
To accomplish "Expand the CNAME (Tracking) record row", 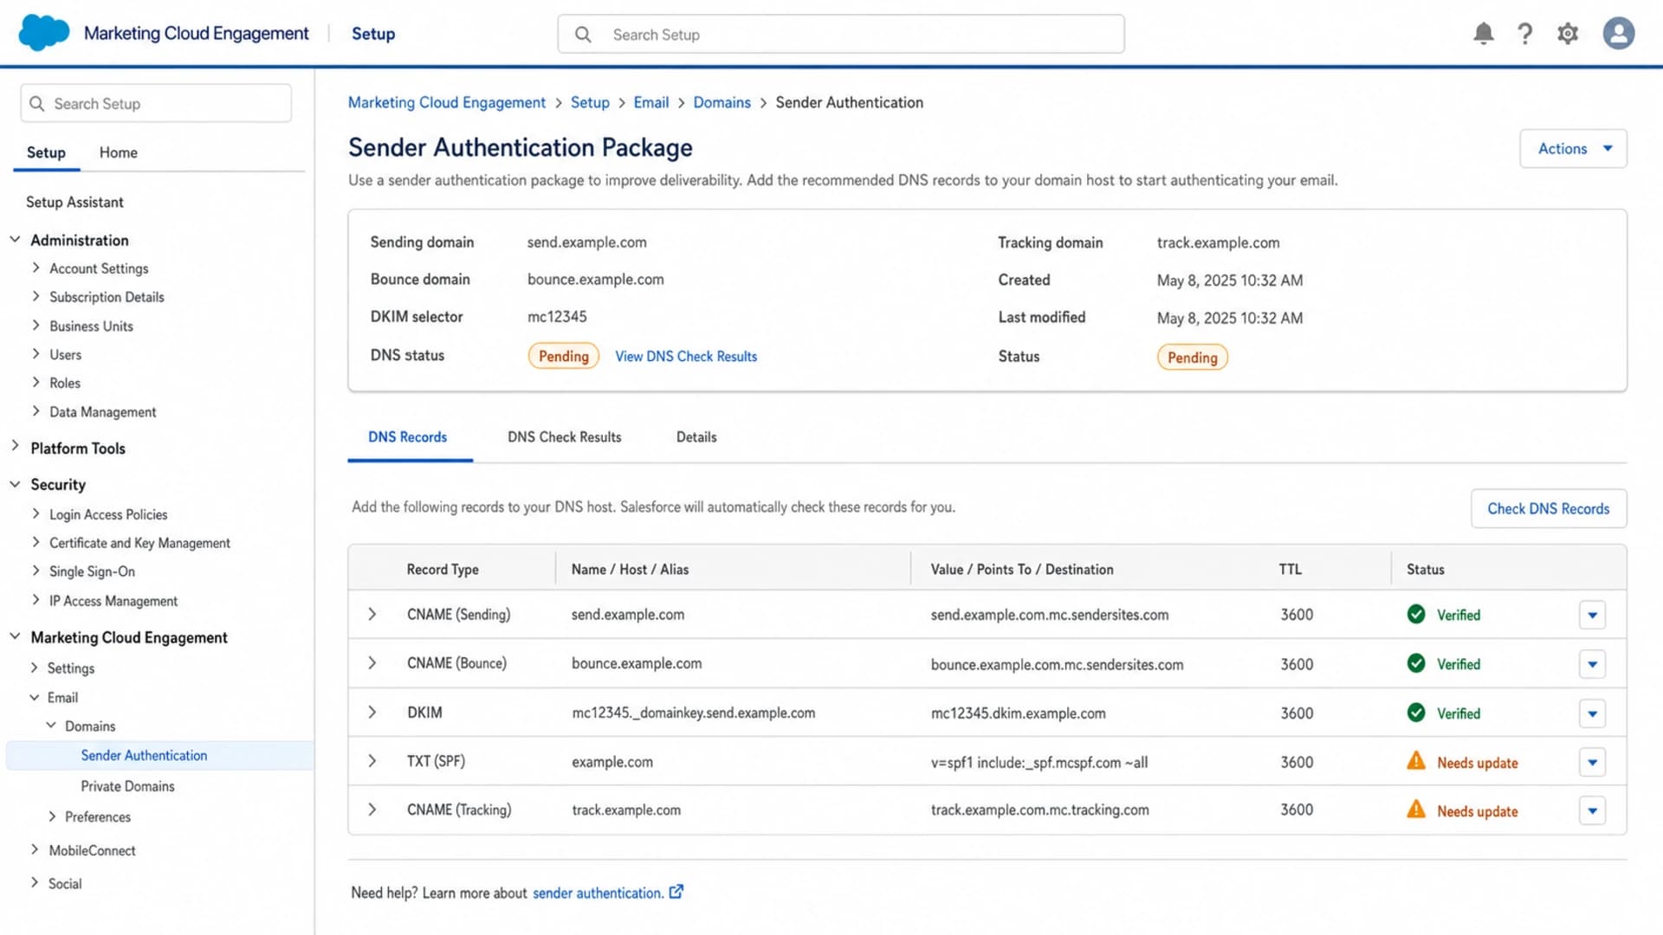I will coord(372,809).
